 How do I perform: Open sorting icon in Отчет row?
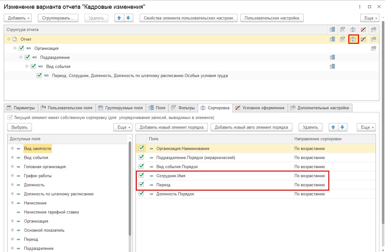[353, 39]
